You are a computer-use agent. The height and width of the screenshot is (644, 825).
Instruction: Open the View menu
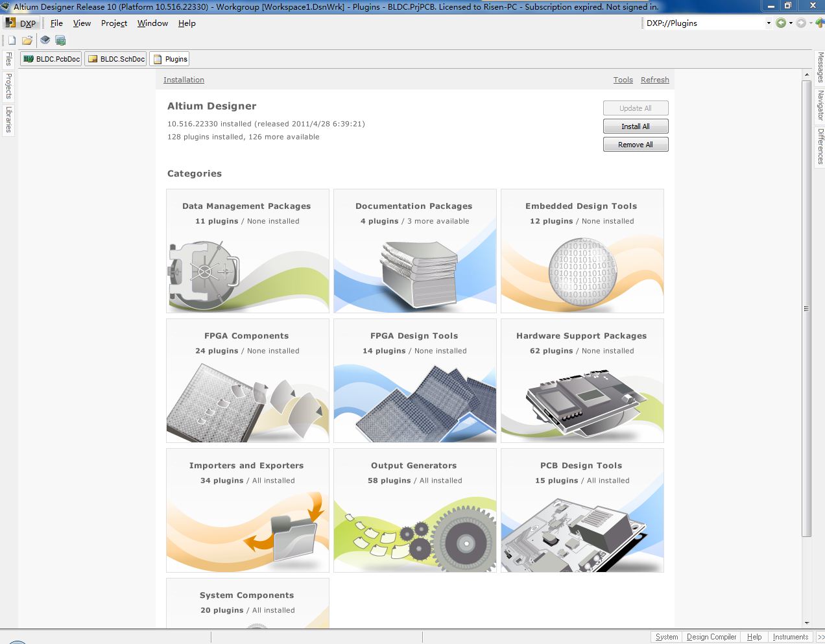[82, 23]
